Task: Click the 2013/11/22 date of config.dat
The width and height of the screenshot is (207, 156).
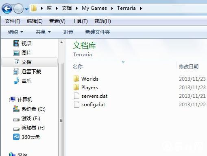Action: click(x=192, y=105)
